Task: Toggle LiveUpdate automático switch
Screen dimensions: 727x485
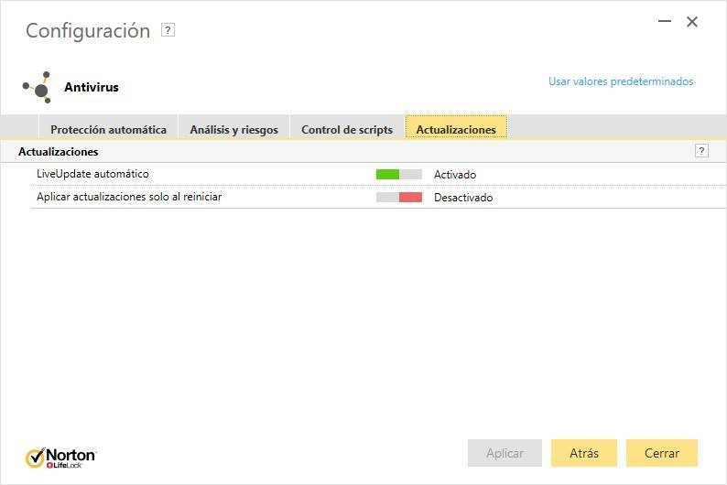Action: pyautogui.click(x=398, y=174)
